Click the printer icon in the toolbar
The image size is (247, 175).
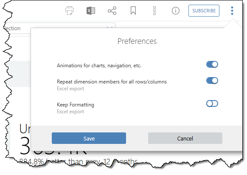(70, 11)
